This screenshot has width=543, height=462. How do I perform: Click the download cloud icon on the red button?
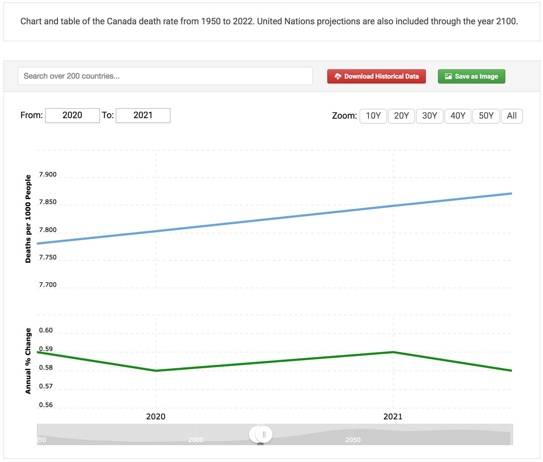coord(338,76)
